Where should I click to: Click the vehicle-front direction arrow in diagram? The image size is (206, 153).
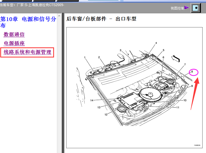click(175, 59)
